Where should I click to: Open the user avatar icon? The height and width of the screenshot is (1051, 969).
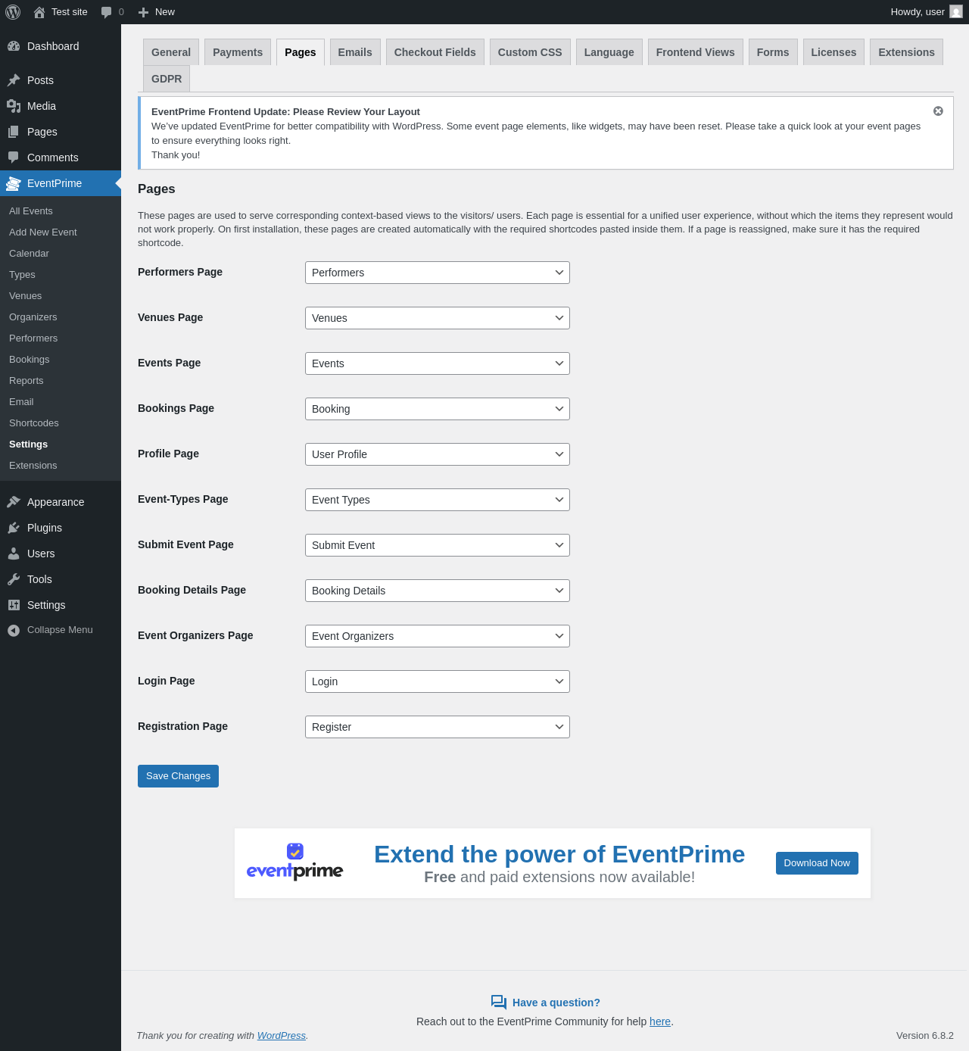(956, 12)
